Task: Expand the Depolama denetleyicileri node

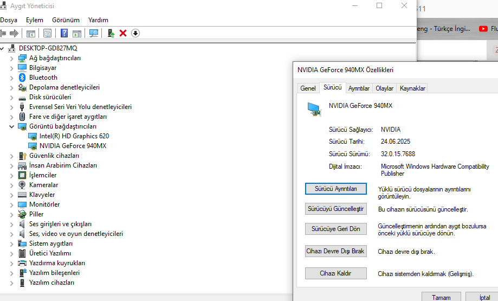Action: 11,88
